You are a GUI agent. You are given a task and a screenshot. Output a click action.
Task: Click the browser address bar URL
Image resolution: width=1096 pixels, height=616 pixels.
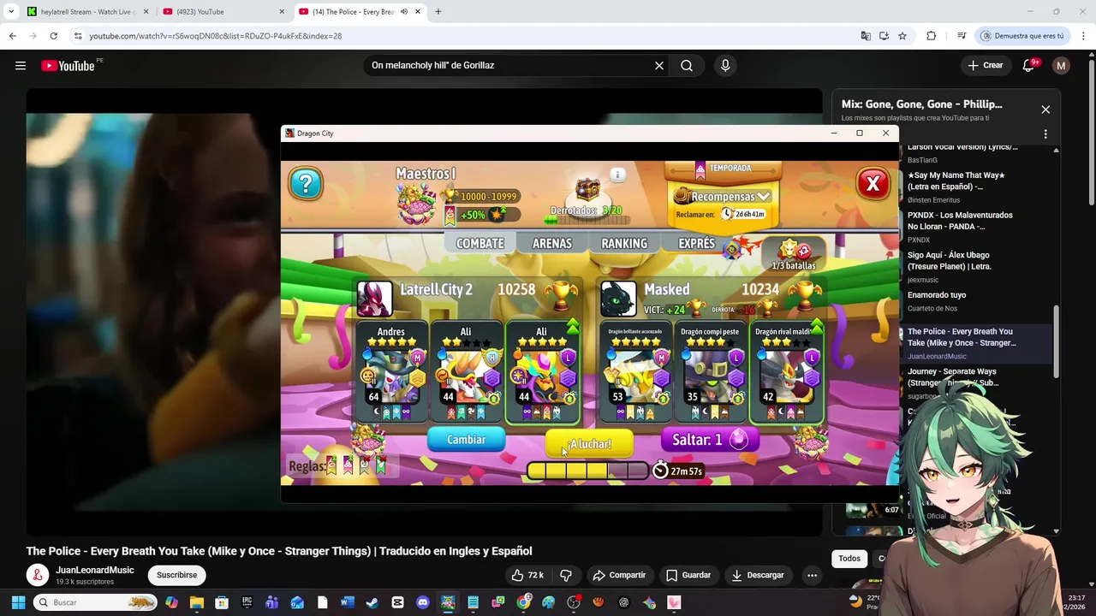pos(215,36)
